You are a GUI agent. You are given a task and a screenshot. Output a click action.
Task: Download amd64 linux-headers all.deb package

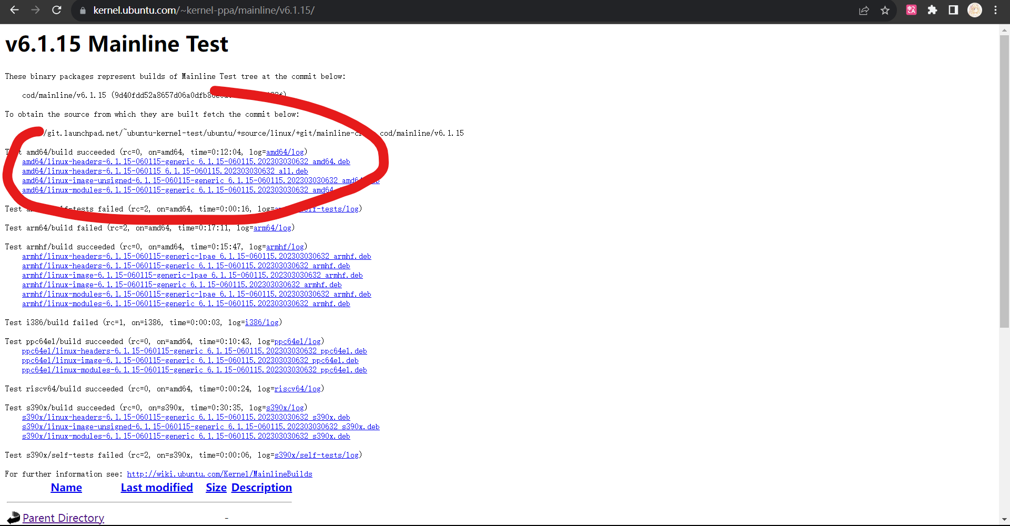pos(165,171)
